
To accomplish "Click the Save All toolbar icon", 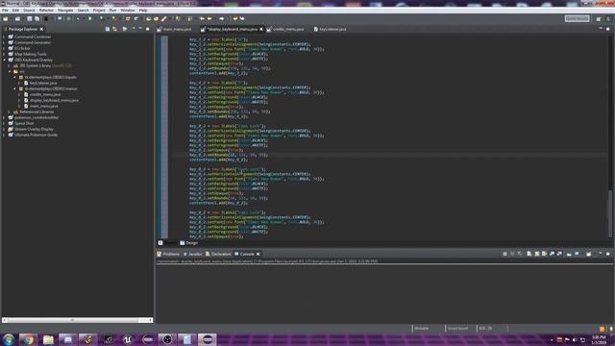I will pos(37,19).
